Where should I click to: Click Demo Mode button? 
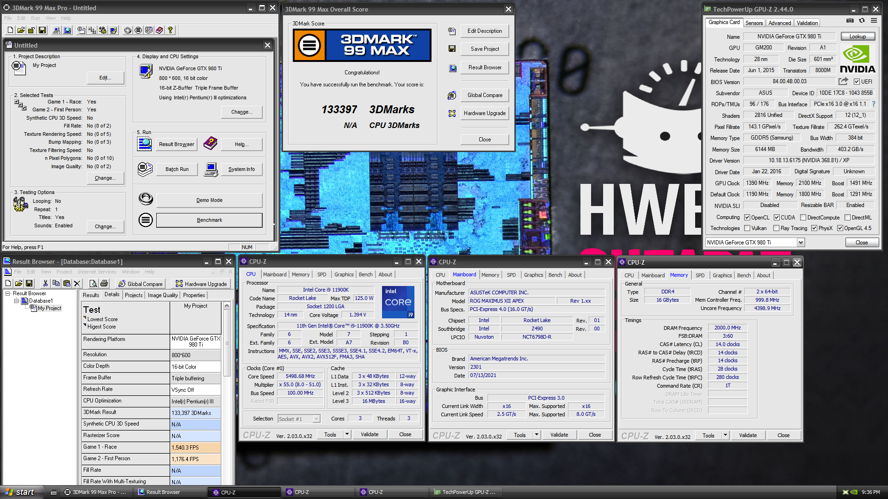tap(209, 200)
